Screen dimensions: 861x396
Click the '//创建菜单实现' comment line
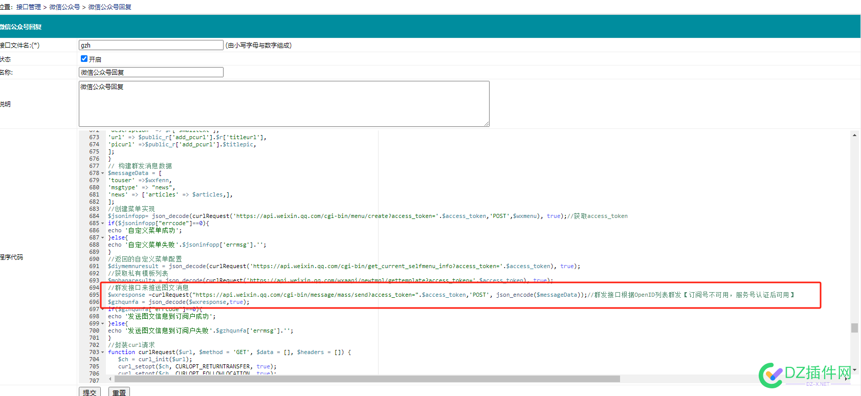coord(131,209)
